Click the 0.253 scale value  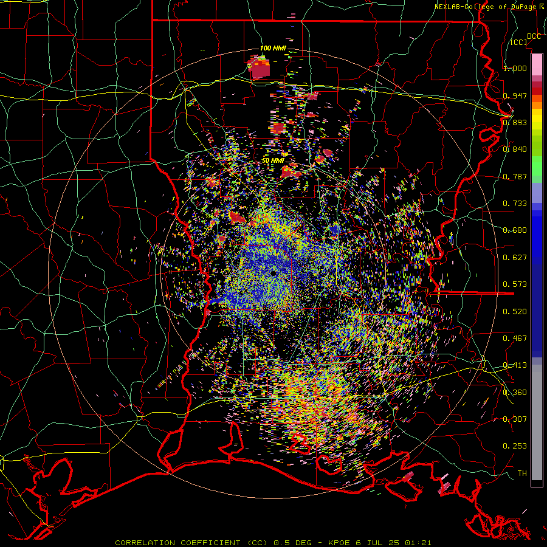515,446
